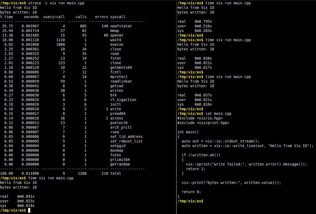
Task: Click the last right-pane prompt '/tmp/vix/ex$'
Action: tap(190, 201)
